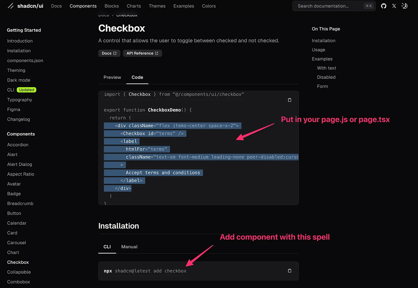Viewport: 418px width, 288px height.
Task: Open Installation in the Getting Started sidebar
Action: click(x=19, y=51)
